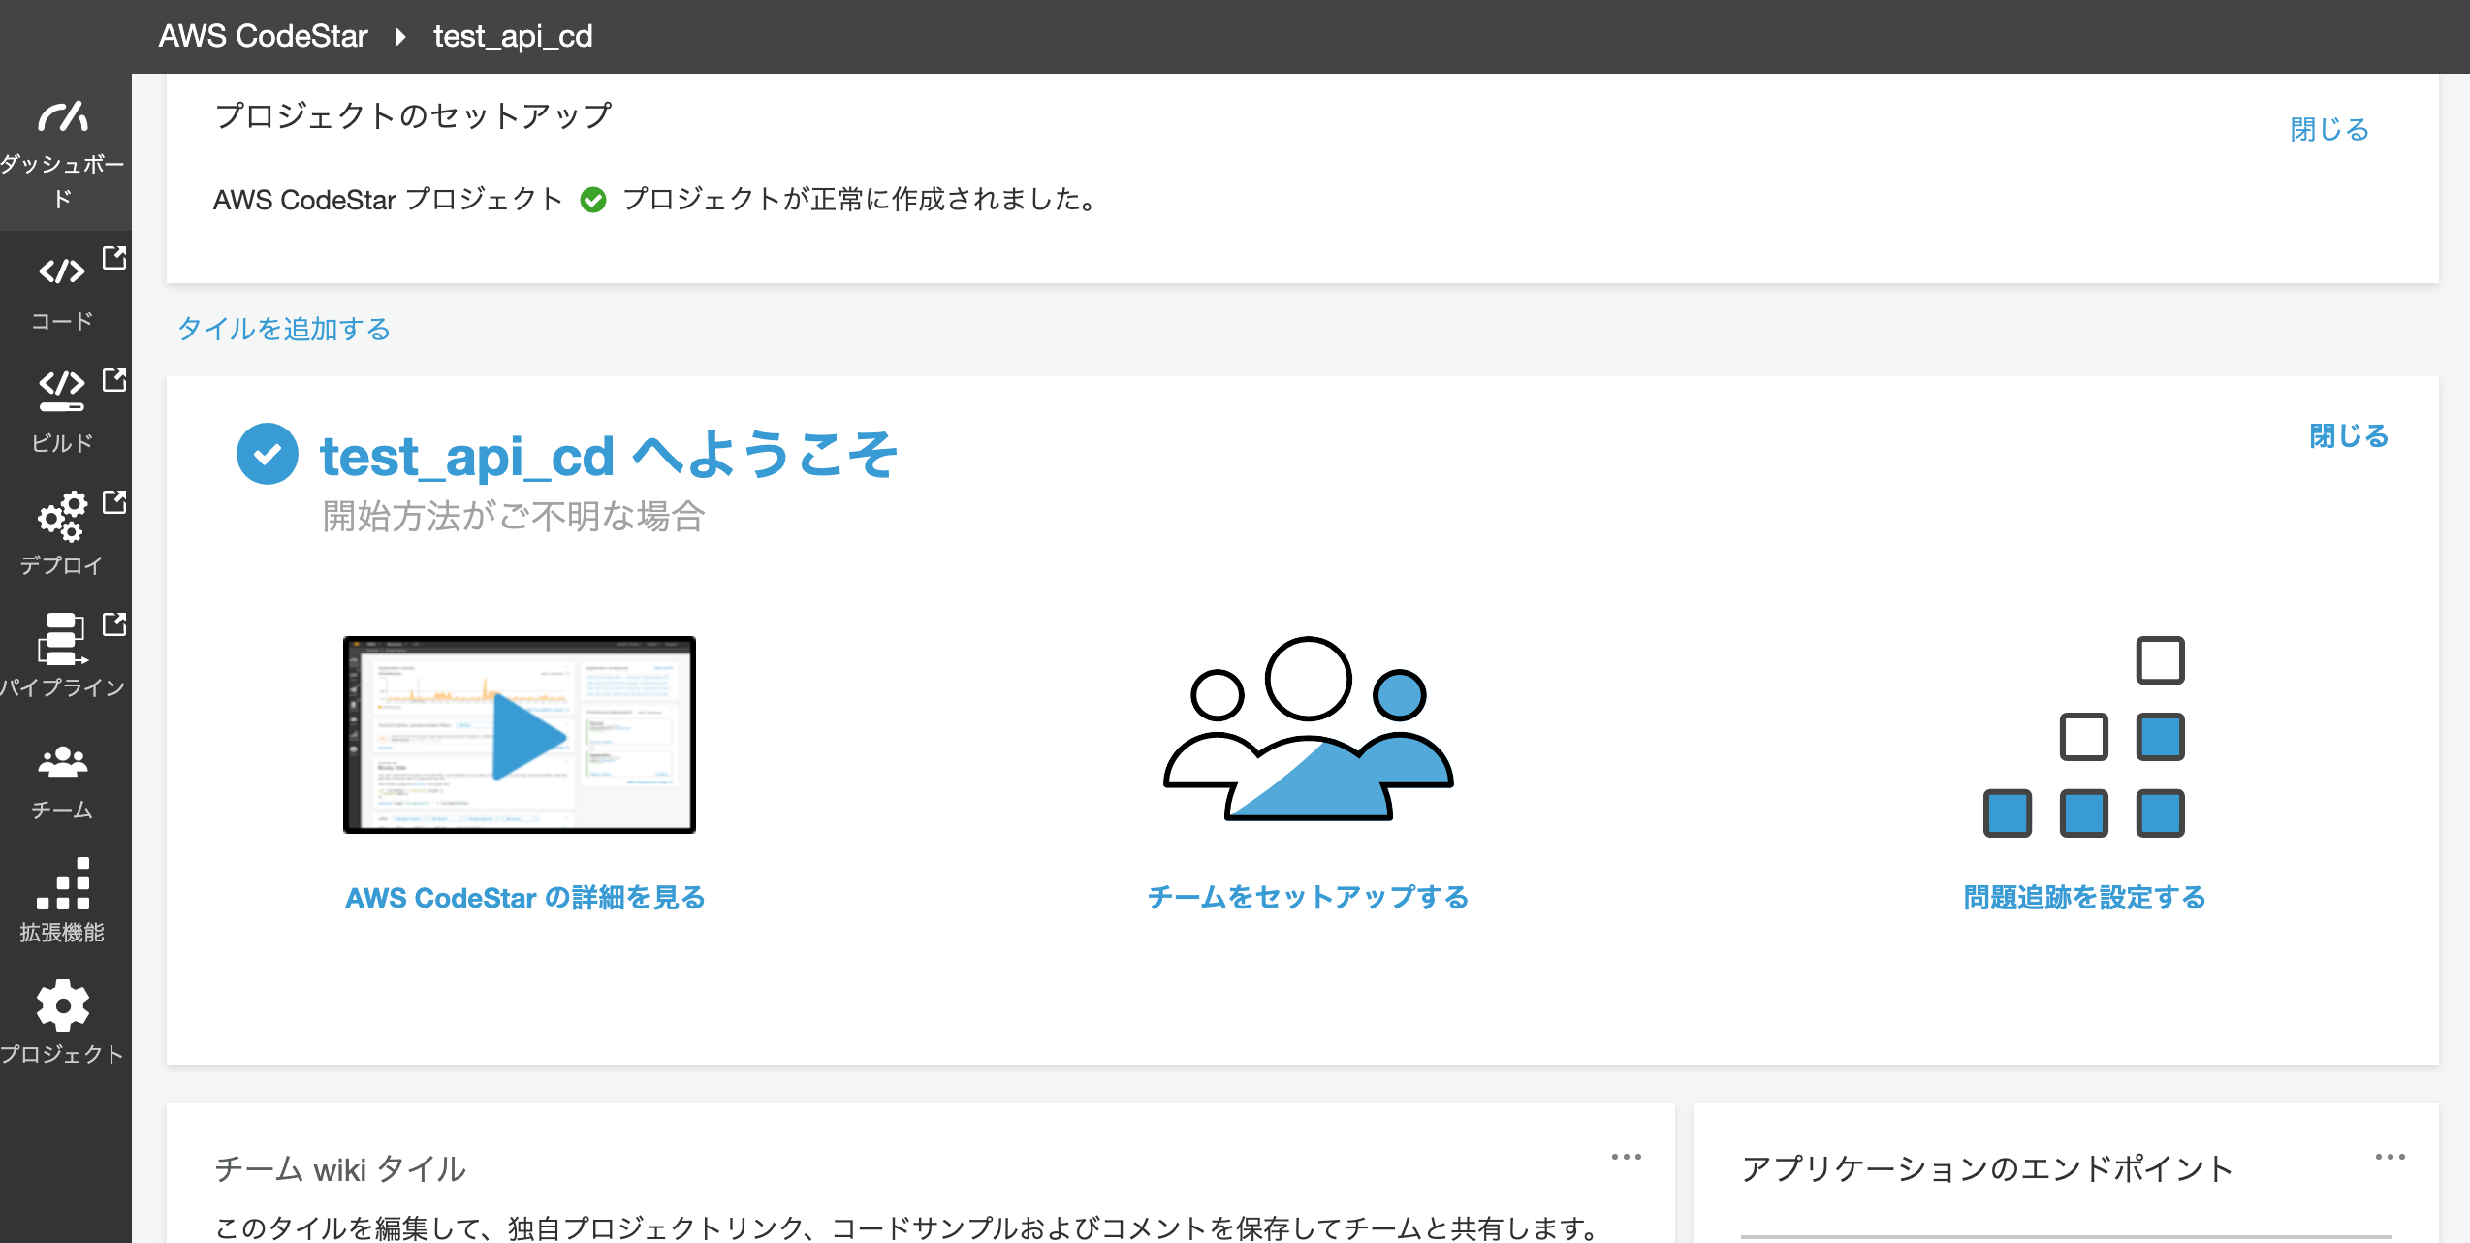Add a tile with タイルを追加する
Image resolution: width=2470 pixels, height=1243 pixels.
coord(282,330)
